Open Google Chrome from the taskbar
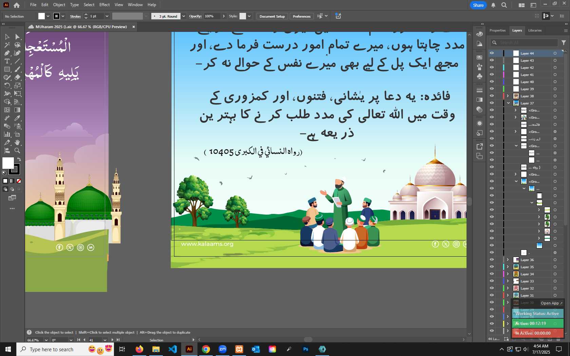This screenshot has height=356, width=570. (206, 349)
